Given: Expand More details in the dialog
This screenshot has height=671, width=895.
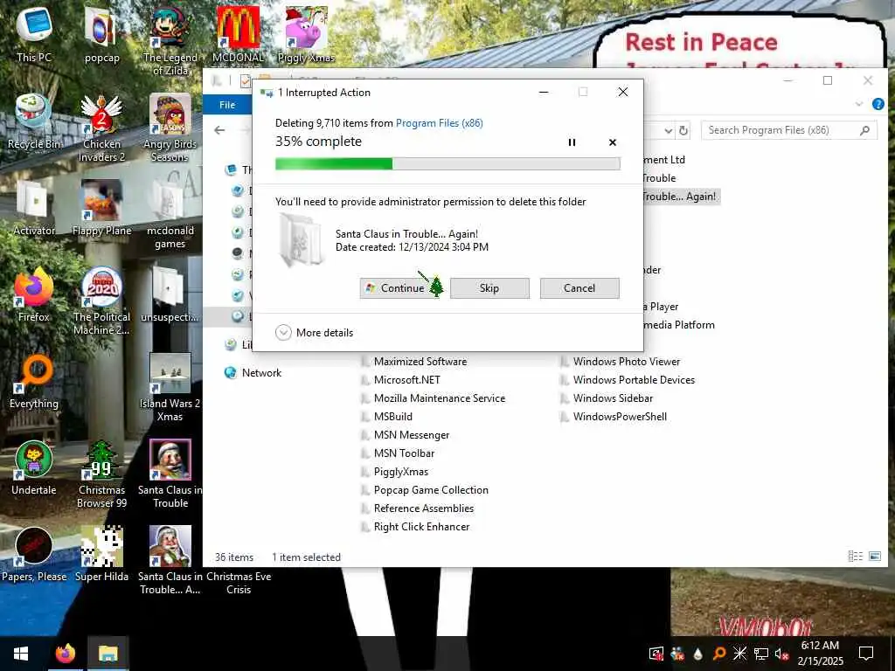Looking at the screenshot, I should [315, 333].
